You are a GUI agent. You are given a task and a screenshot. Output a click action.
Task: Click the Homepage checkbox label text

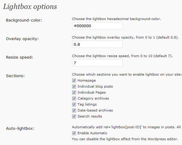coord(87,80)
